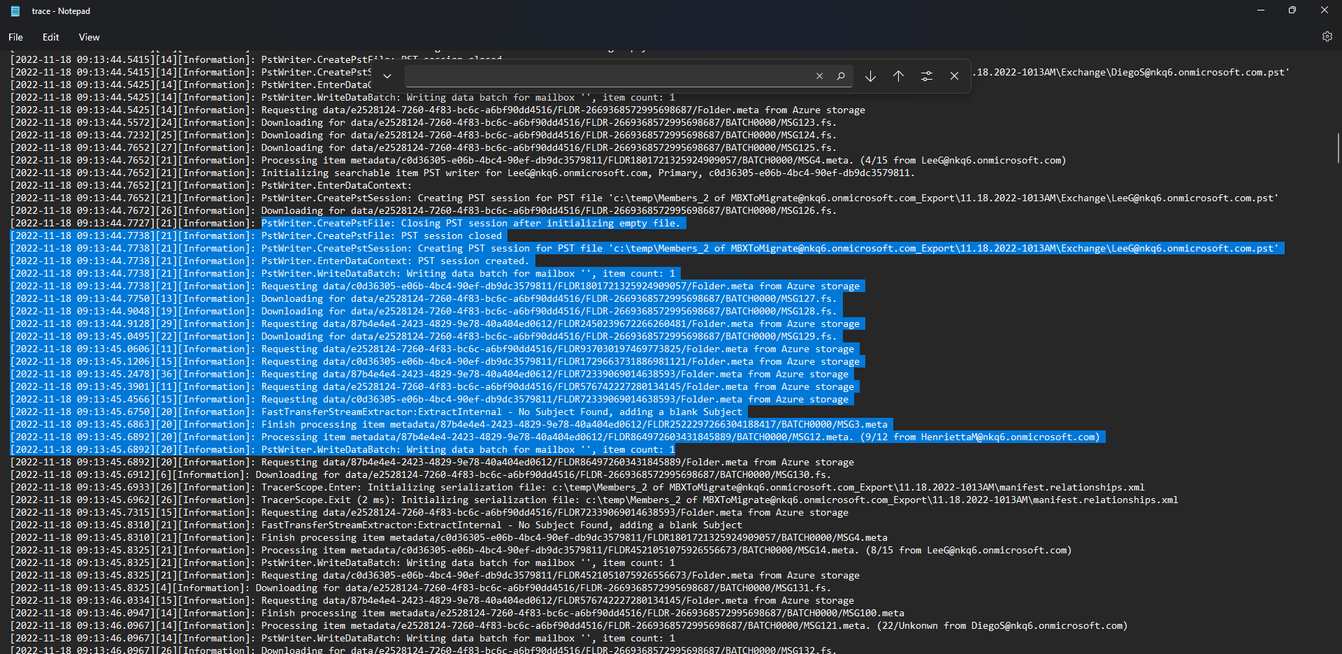Click 'TracerScope.Enter: Initializing serialization file' line
1342x654 pixels.
577,488
